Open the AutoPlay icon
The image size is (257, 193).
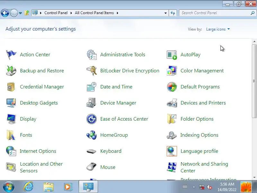pyautogui.click(x=172, y=55)
